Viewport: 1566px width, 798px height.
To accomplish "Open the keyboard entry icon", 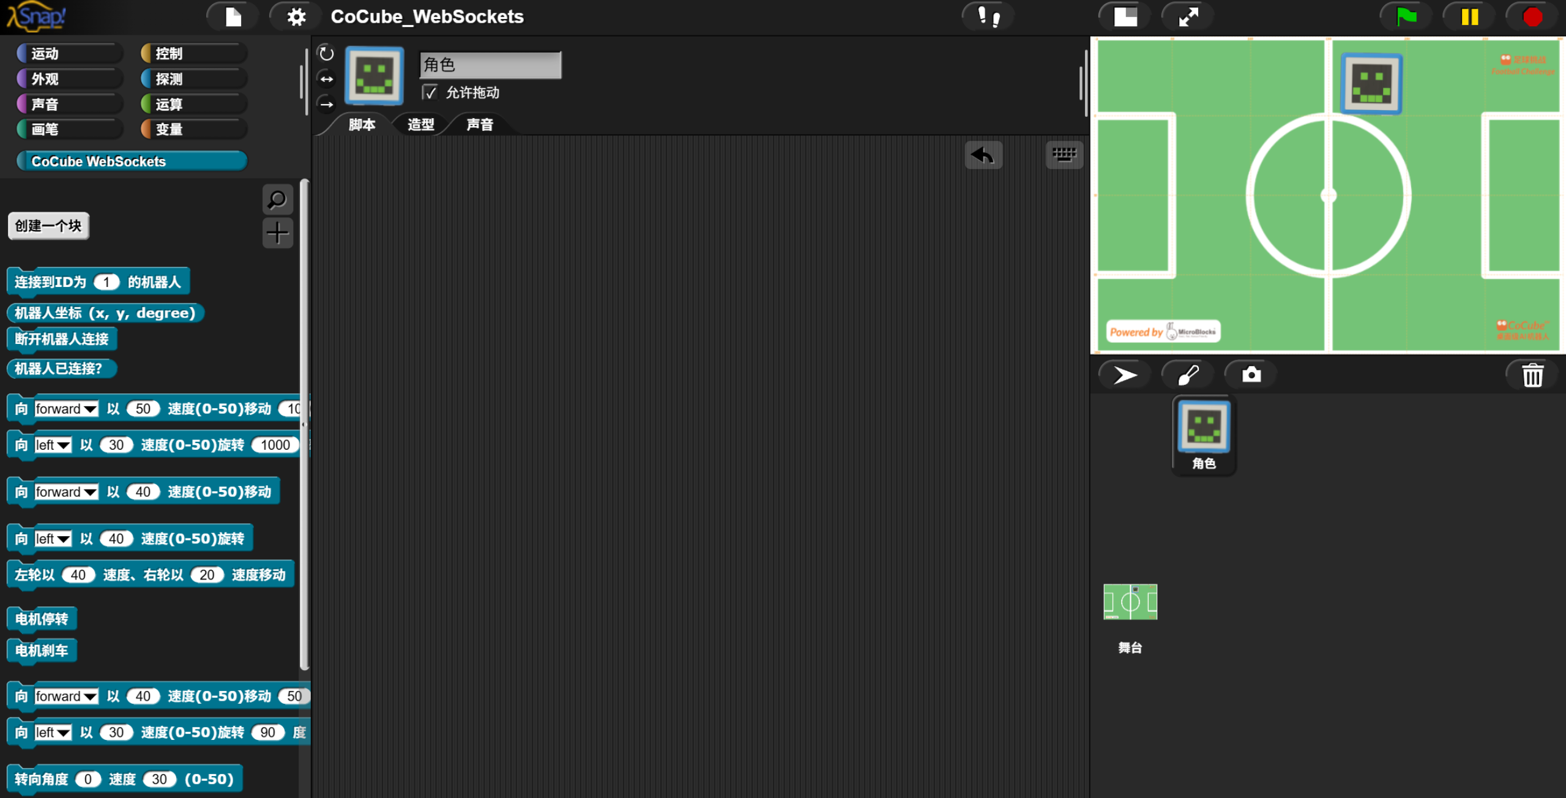I will (x=1064, y=154).
